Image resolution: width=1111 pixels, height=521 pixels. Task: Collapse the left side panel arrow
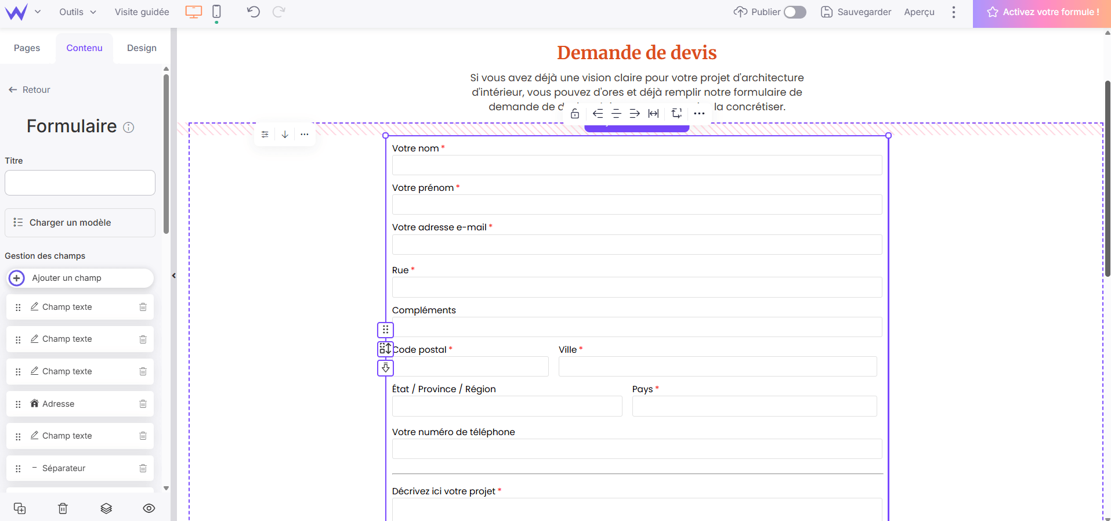click(x=173, y=276)
